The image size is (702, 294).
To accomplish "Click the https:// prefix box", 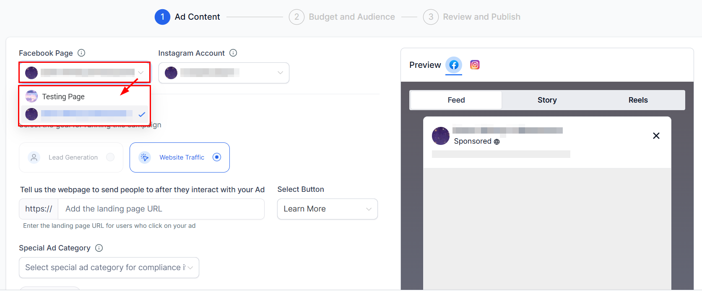I will (x=39, y=209).
